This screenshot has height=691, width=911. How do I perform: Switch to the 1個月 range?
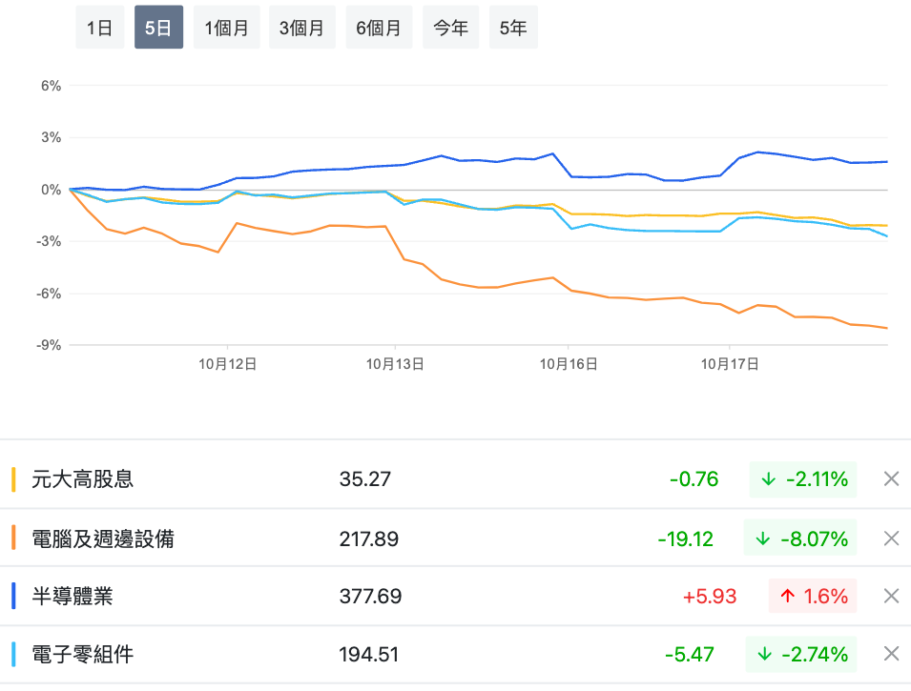pos(226,28)
